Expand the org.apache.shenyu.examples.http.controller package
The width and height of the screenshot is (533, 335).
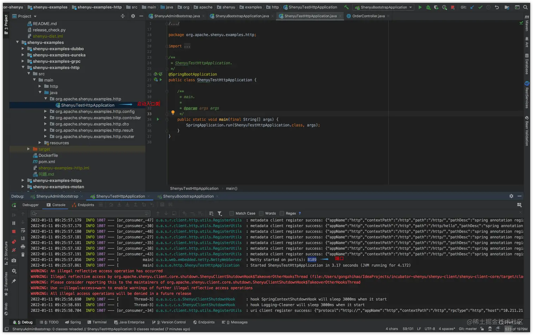coord(45,118)
